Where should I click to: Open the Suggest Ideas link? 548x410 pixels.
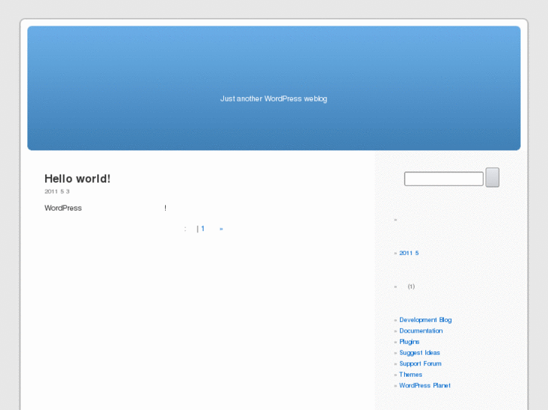tap(419, 353)
